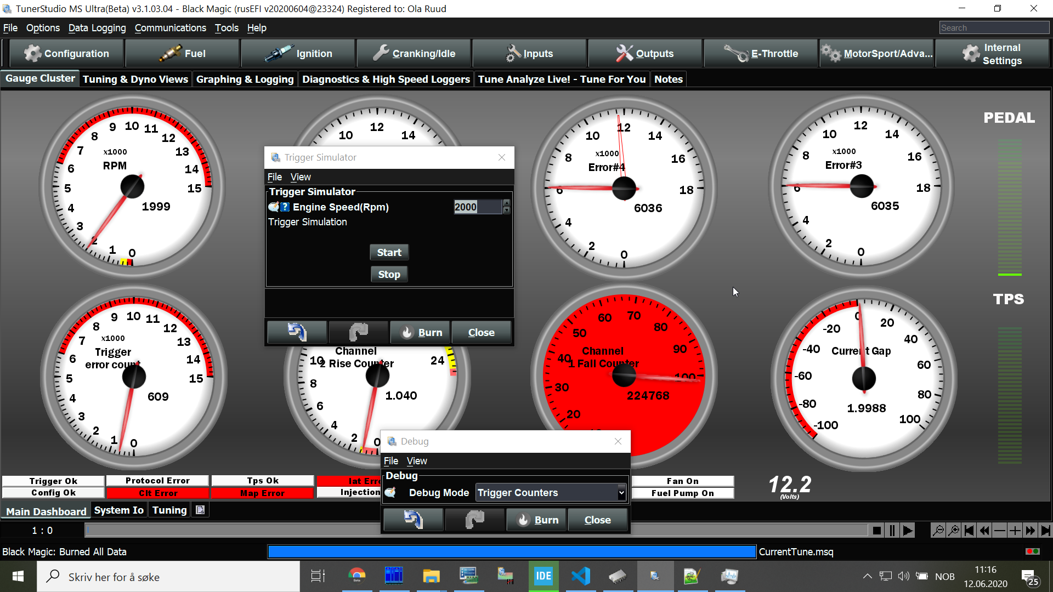
Task: Click the zoom in magnifier in playback bar
Action: 954,531
